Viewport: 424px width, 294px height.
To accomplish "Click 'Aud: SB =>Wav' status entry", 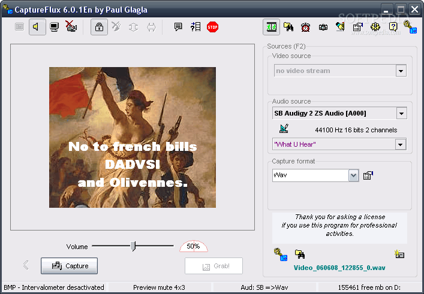I will [x=264, y=287].
